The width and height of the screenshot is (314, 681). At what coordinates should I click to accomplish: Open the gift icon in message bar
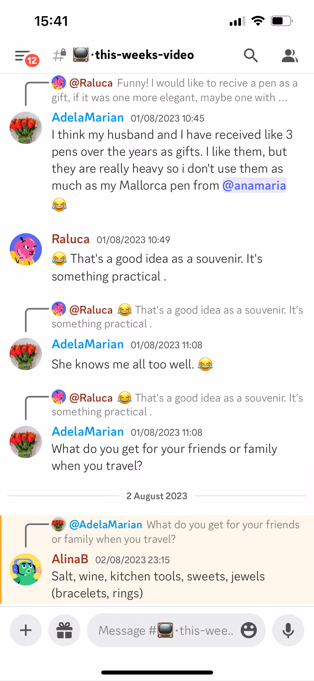tap(64, 630)
